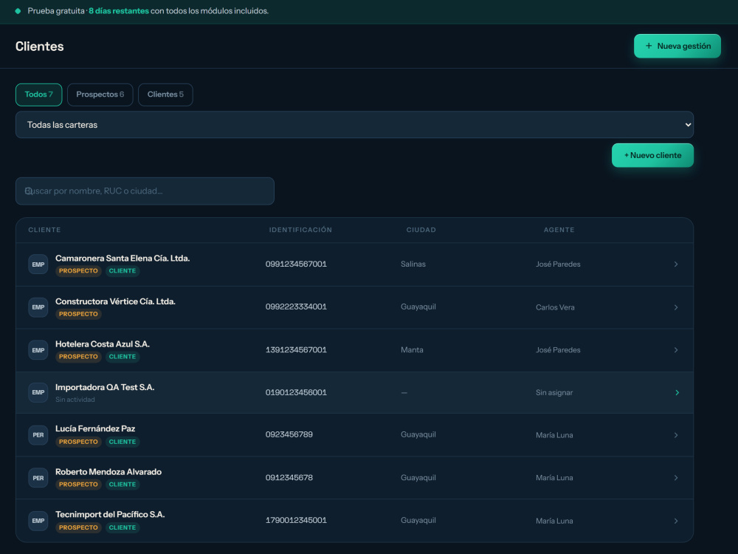Screen dimensions: 738x554
Task: Click the CLIENTE badge under Camaronera Santa Elena
Action: (123, 271)
